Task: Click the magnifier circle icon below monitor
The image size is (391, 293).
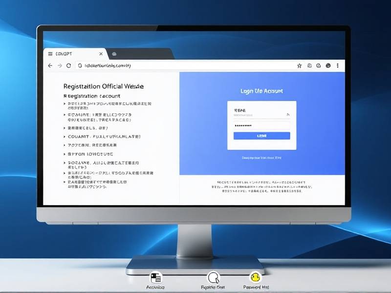Action: 213,277
